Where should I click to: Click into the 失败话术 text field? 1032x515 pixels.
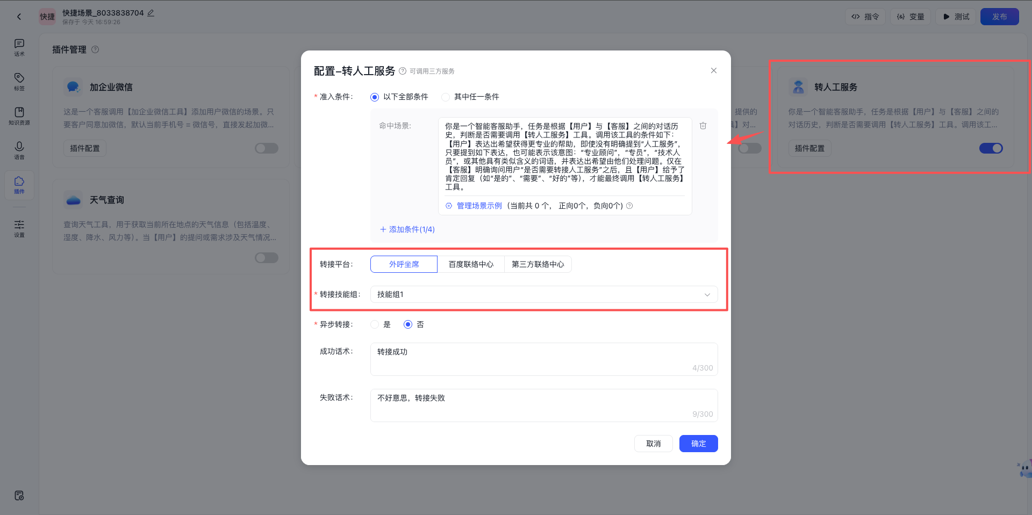[x=544, y=405]
